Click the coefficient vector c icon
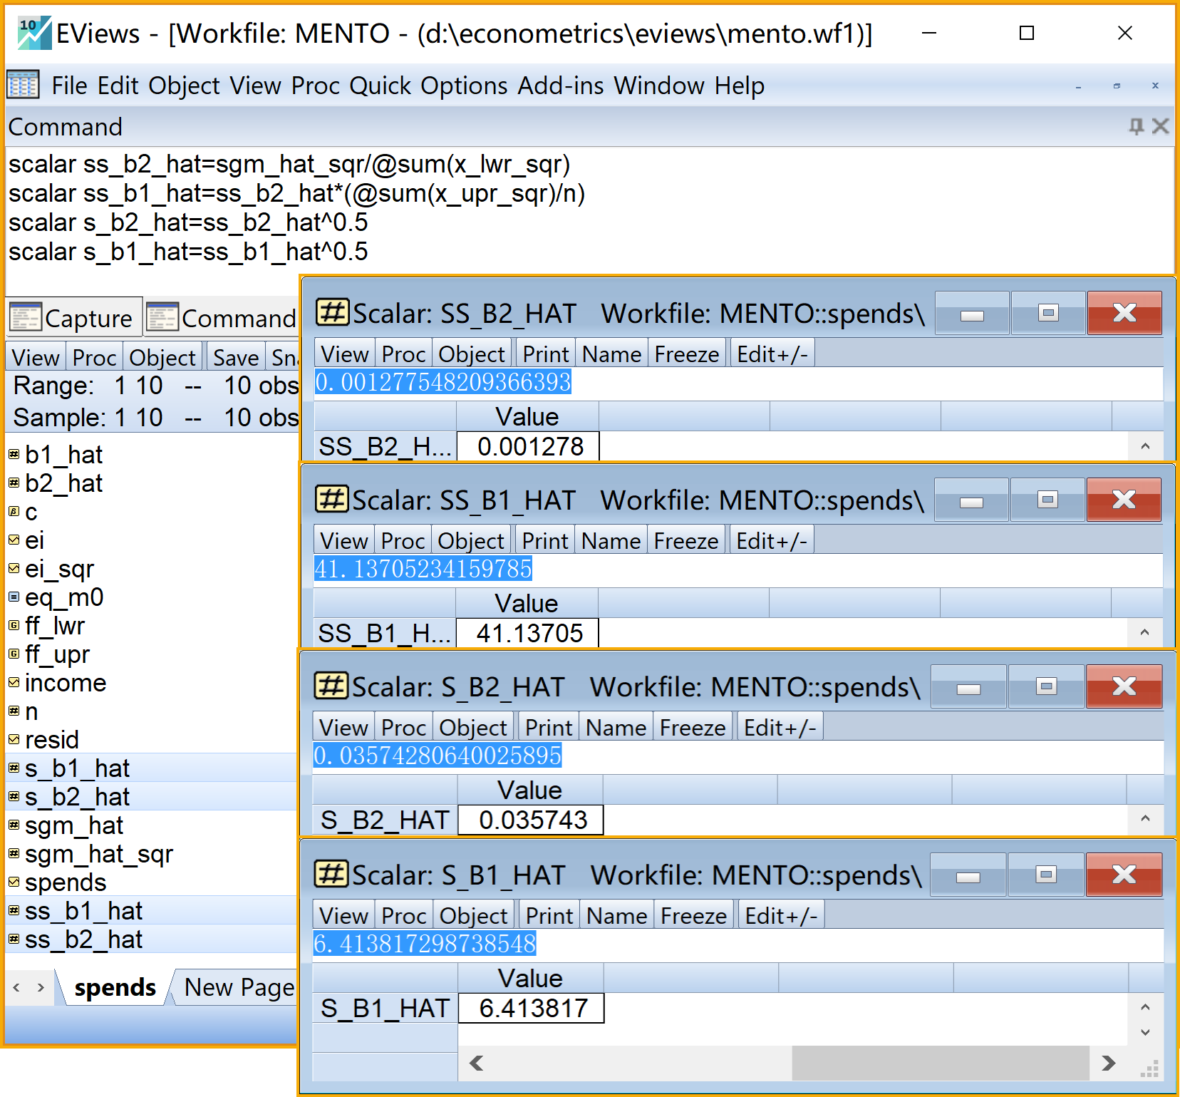This screenshot has width=1180, height=1097. [x=14, y=512]
